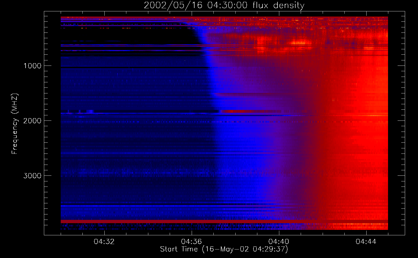Click the 1000 frequency tick label
The image size is (418, 258).
coord(32,66)
